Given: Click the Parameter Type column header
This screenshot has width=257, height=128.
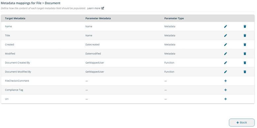Looking at the screenshot, I should [174, 18].
